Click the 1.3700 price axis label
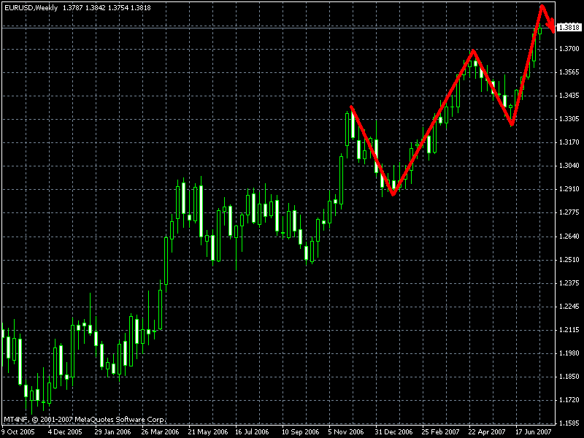584x438 pixels. point(569,49)
